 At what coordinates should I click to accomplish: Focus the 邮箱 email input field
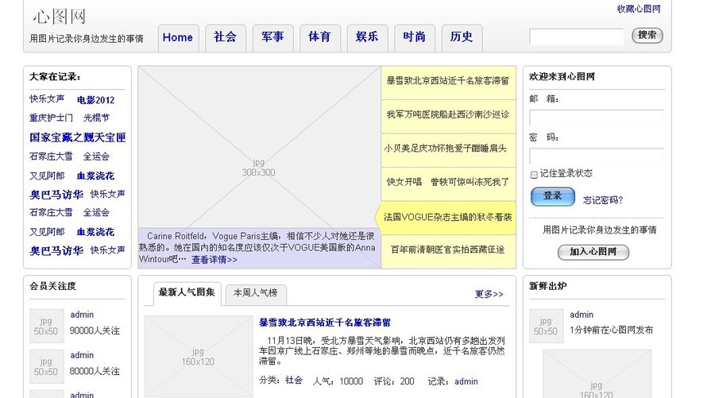pos(596,118)
